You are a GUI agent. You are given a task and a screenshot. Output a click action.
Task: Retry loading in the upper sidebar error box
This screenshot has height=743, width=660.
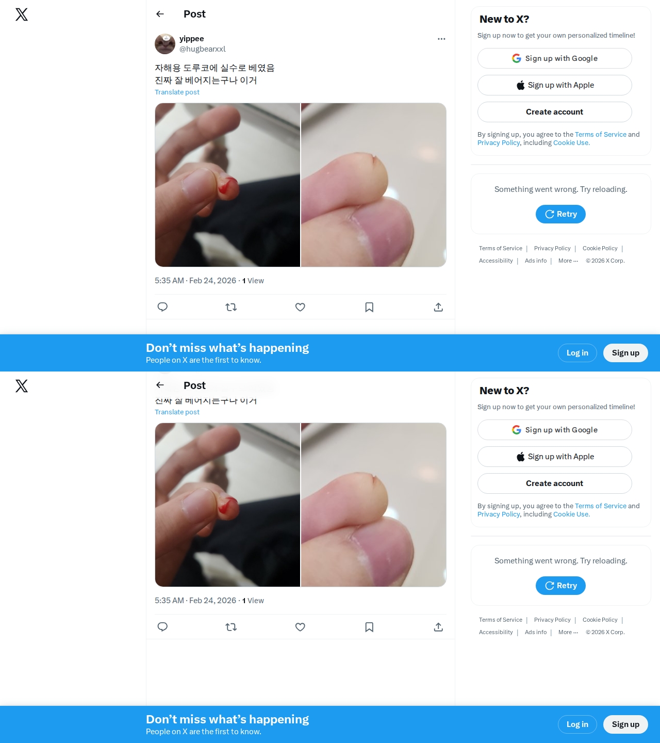[x=560, y=214]
